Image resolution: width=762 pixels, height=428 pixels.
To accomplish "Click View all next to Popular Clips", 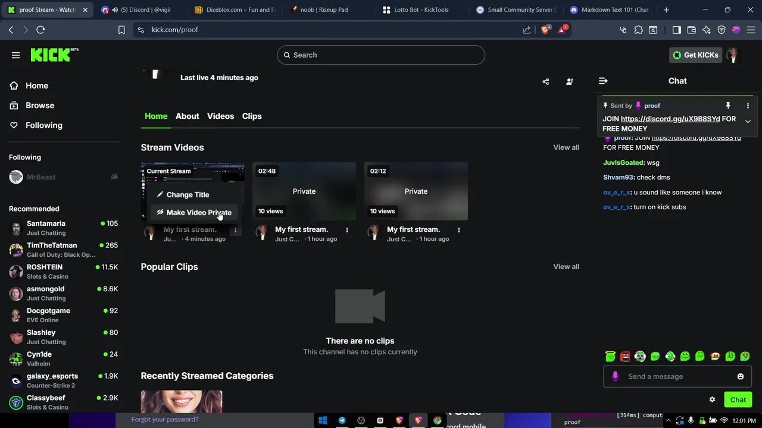I will [x=566, y=267].
